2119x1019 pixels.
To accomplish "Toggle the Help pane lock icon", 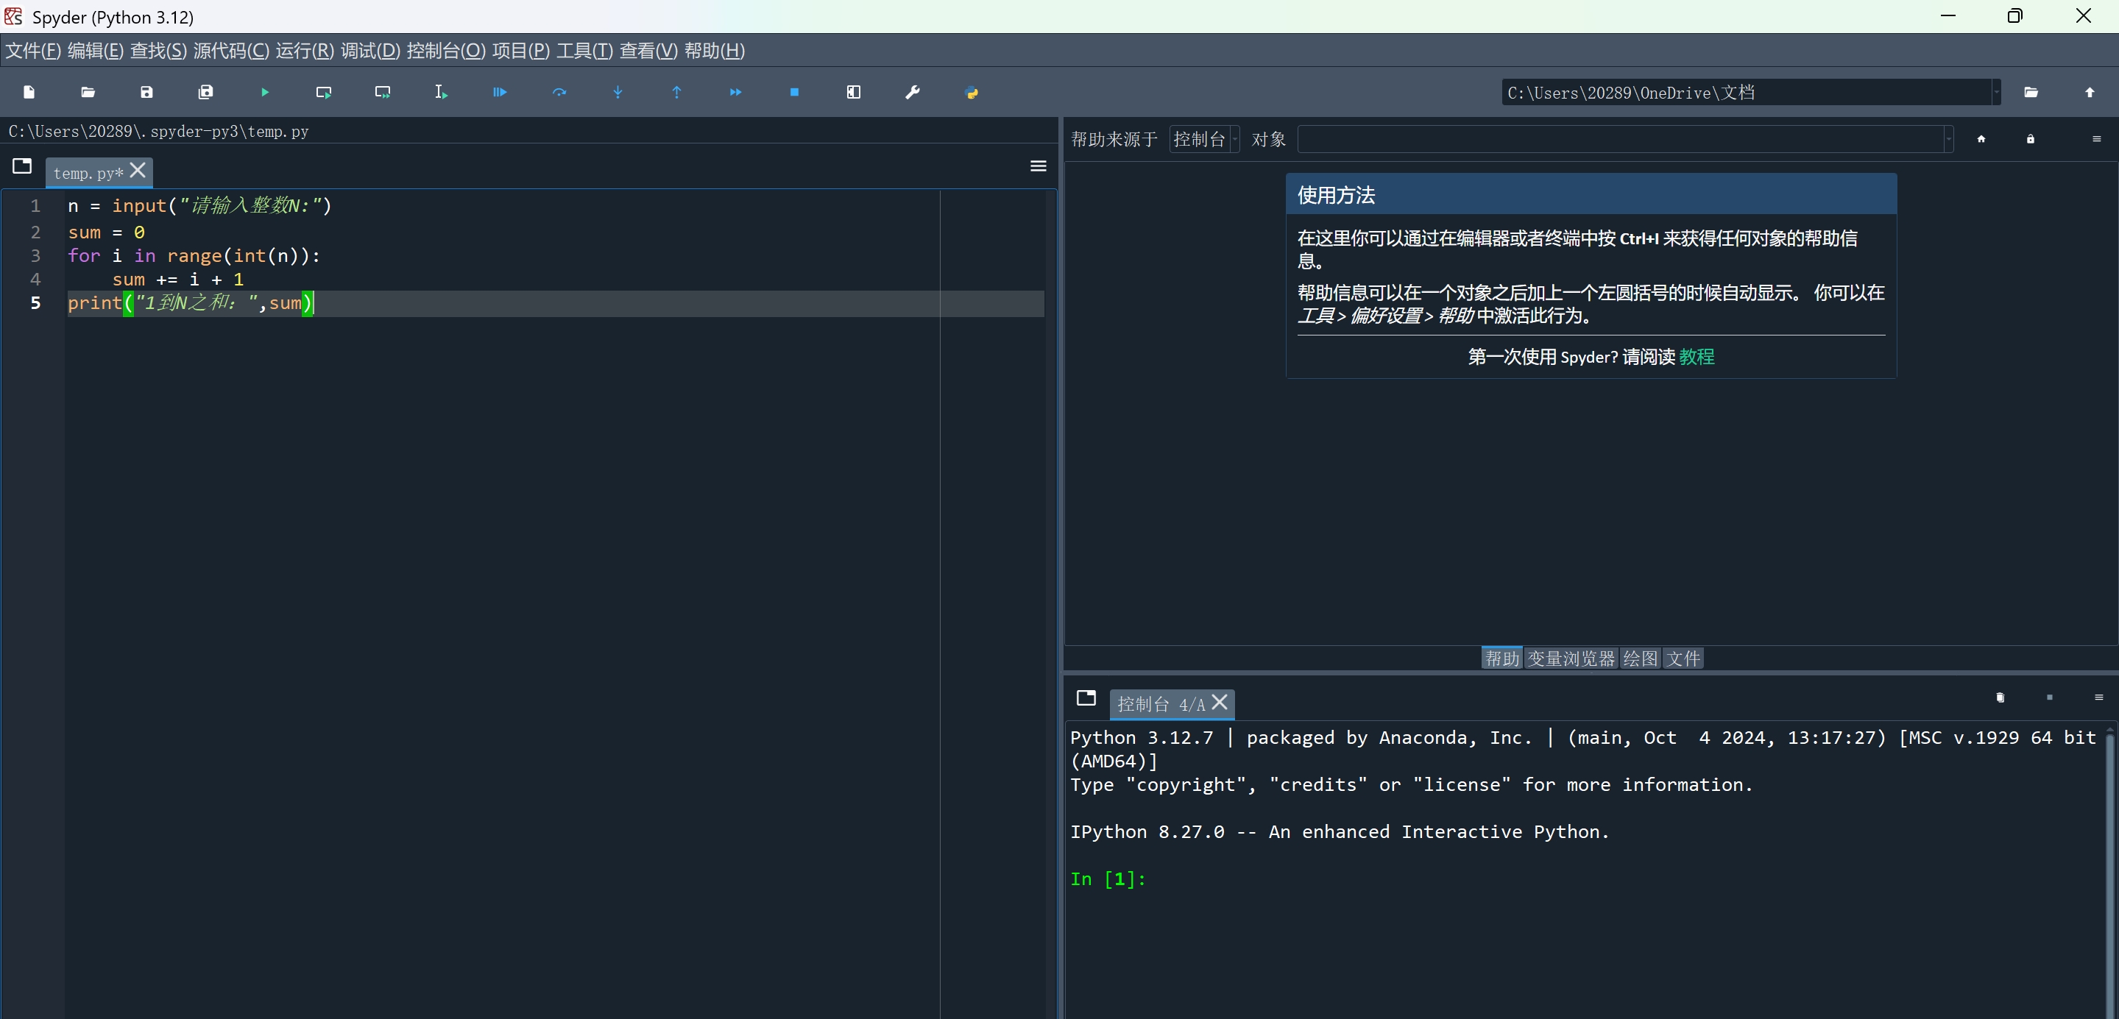I will 2030,139.
